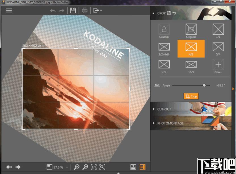Select Original aspect ratio

tap(191, 31)
